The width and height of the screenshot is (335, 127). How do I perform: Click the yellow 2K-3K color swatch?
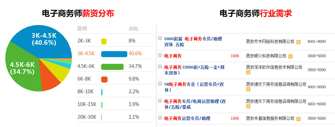tap(104, 41)
